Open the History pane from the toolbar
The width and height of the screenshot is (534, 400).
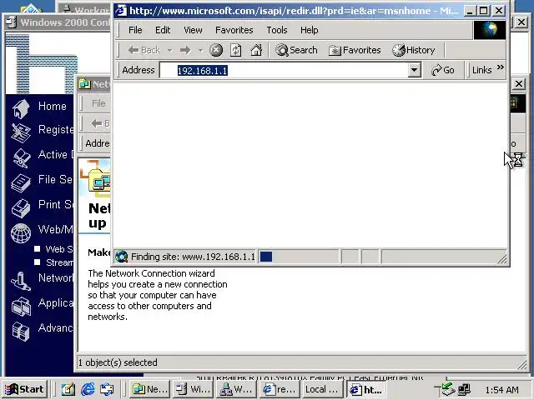tap(414, 50)
